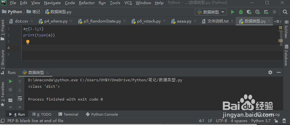The image size is (290, 125).
Task: Run with coverage shield icon
Action: [x=249, y=12]
